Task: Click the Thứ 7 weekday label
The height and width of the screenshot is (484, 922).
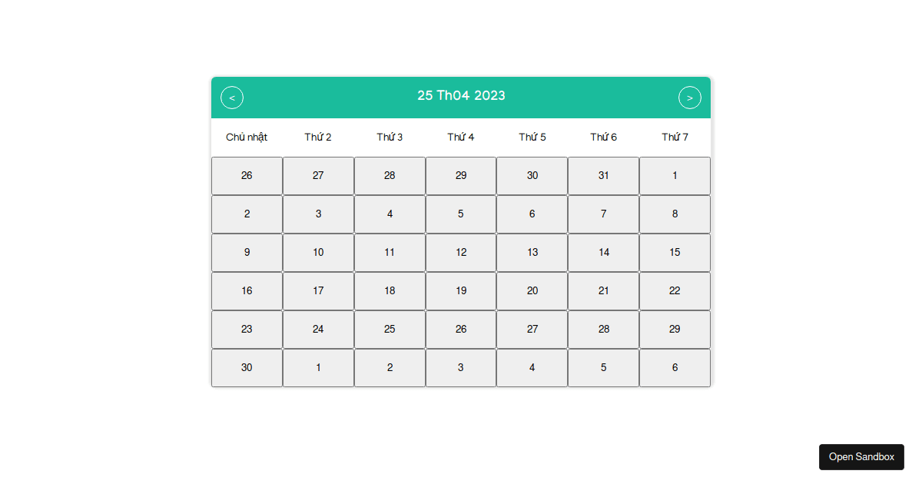Action: tap(675, 137)
